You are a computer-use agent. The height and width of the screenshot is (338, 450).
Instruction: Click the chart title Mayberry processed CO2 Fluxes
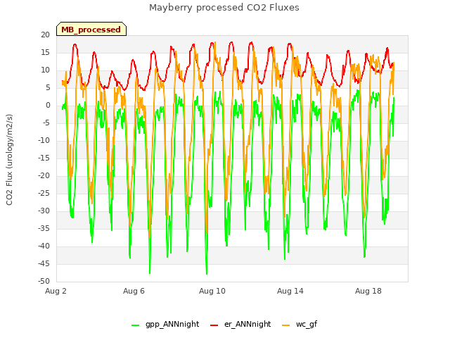coord(224,7)
